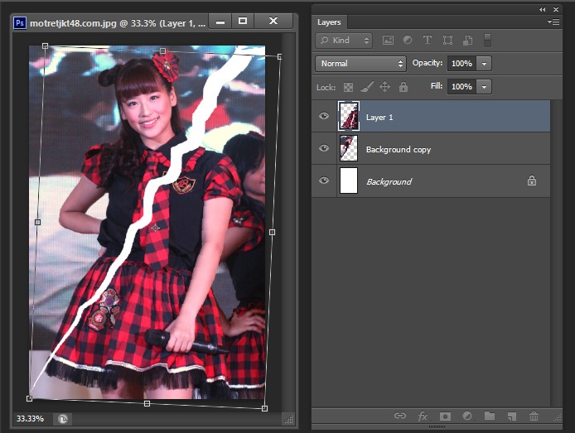
Task: Hide Background copy layer with eye icon
Action: coord(324,148)
